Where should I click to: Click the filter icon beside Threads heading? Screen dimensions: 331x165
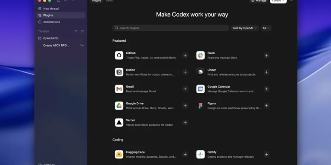[76, 31]
